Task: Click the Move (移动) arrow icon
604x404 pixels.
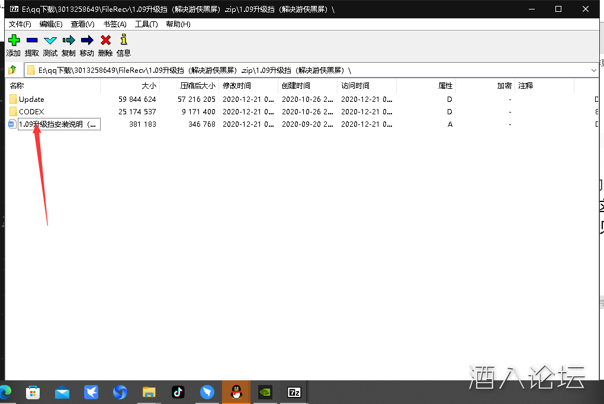Action: [87, 40]
